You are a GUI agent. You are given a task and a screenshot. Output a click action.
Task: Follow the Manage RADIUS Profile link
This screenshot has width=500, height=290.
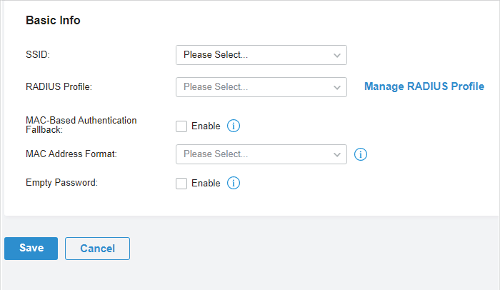[424, 86]
